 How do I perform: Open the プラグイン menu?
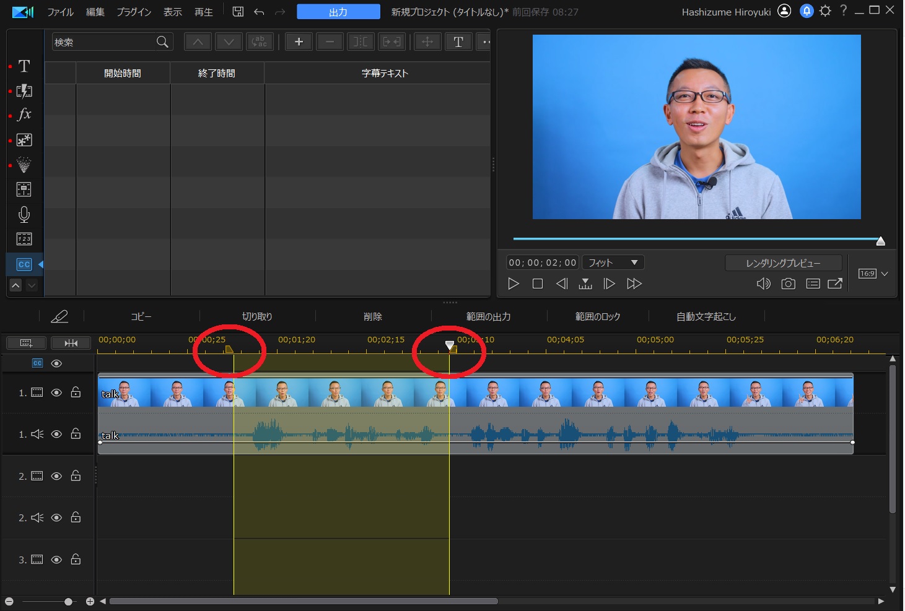tap(134, 12)
